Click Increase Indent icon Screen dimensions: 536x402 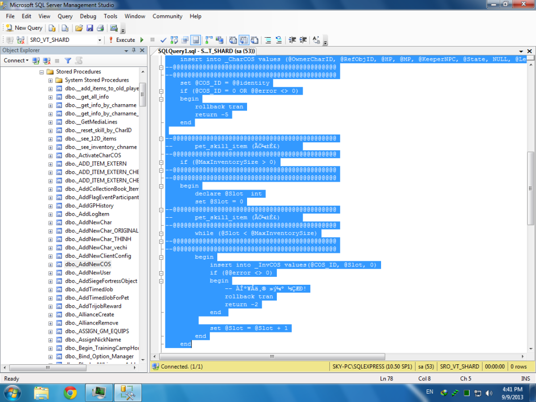[x=303, y=40]
